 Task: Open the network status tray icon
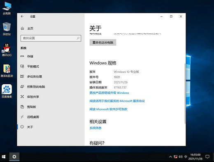175,157
